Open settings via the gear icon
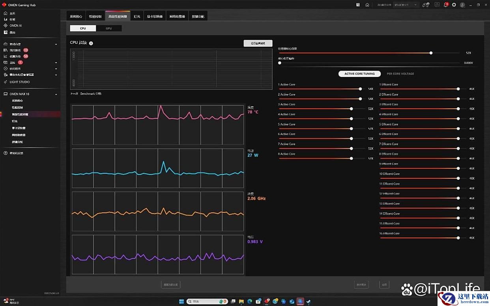Viewport: 490px width, 306px height. 454,5
